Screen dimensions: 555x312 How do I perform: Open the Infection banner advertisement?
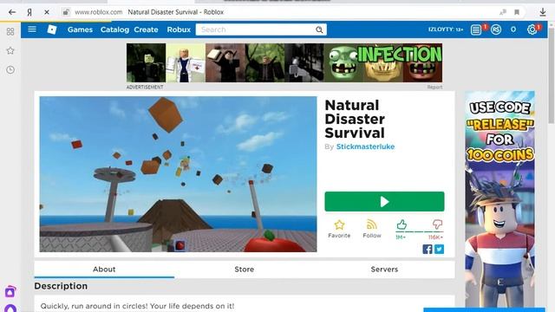pyautogui.click(x=284, y=62)
